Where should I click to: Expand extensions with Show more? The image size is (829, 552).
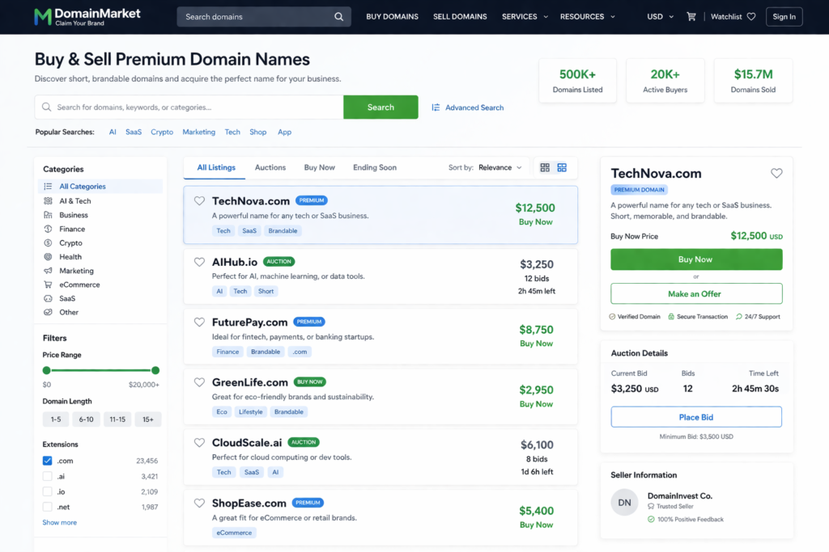tap(59, 522)
